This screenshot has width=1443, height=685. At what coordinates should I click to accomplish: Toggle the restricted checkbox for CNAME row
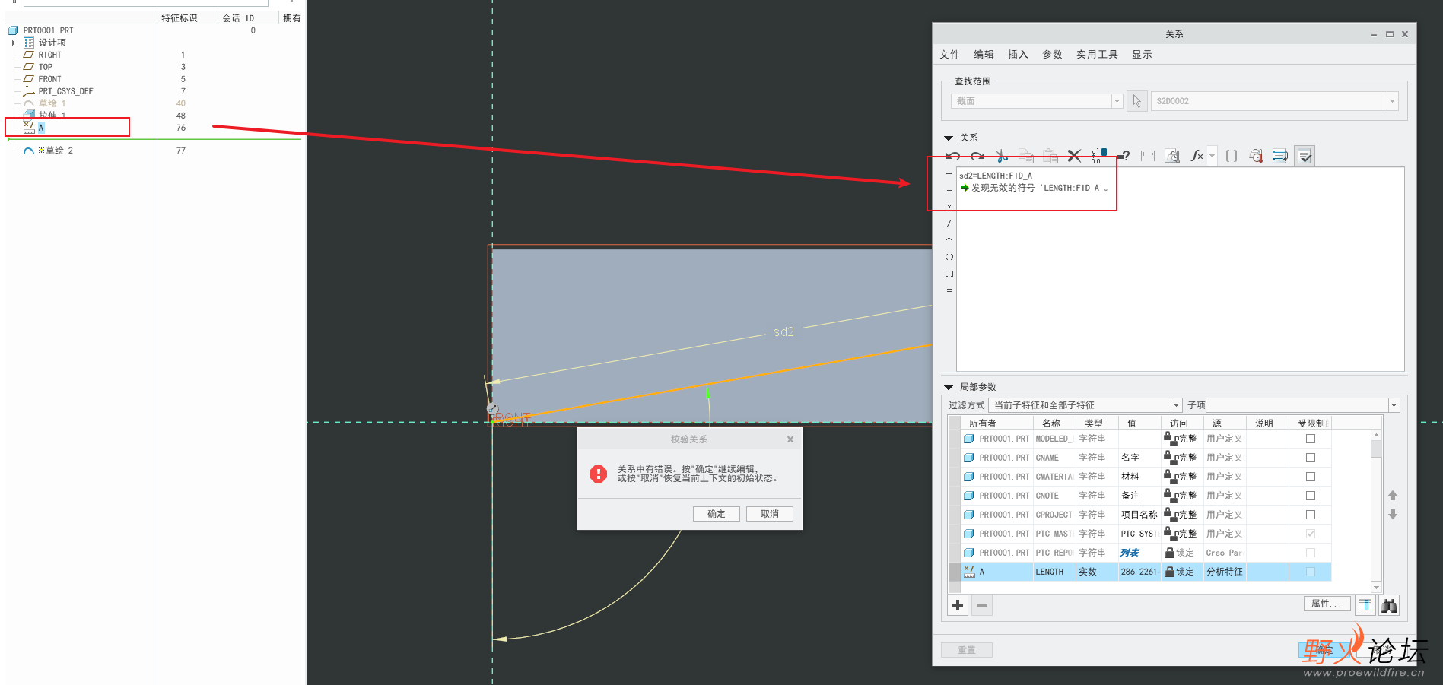coord(1310,458)
